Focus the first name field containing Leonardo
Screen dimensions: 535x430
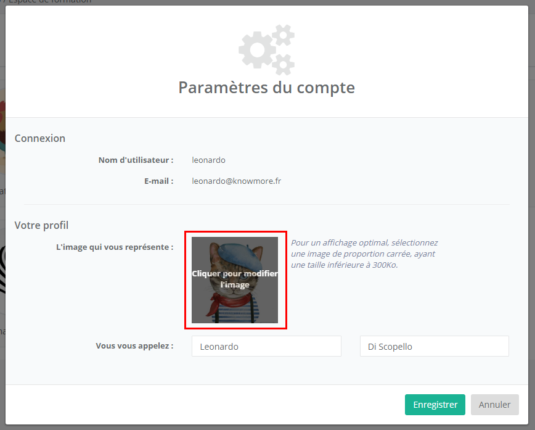[x=266, y=346]
